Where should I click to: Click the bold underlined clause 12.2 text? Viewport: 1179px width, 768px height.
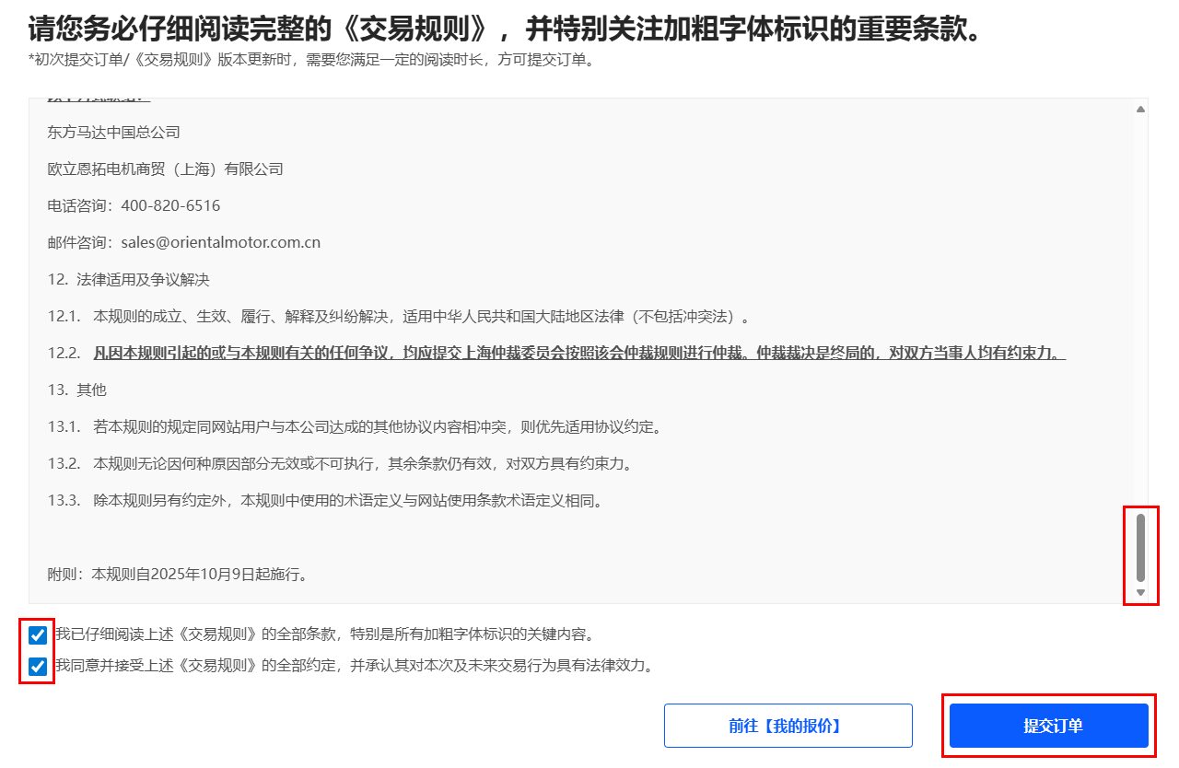tap(578, 354)
